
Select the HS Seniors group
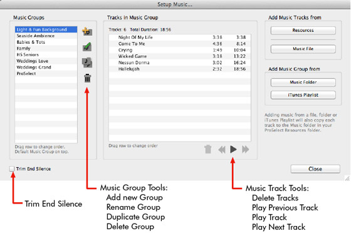(x=46, y=54)
